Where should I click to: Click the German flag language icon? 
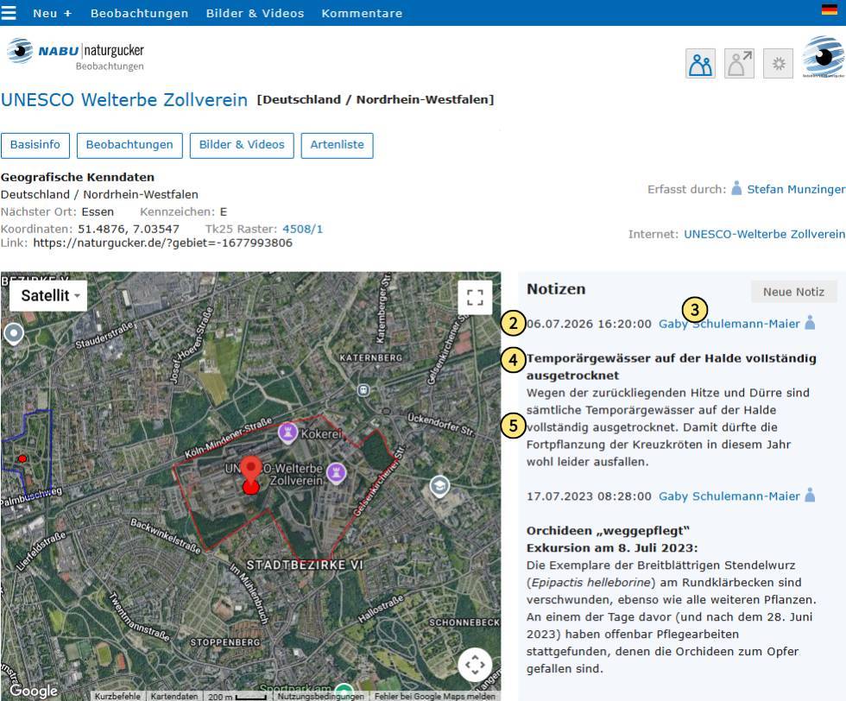pyautogui.click(x=830, y=9)
